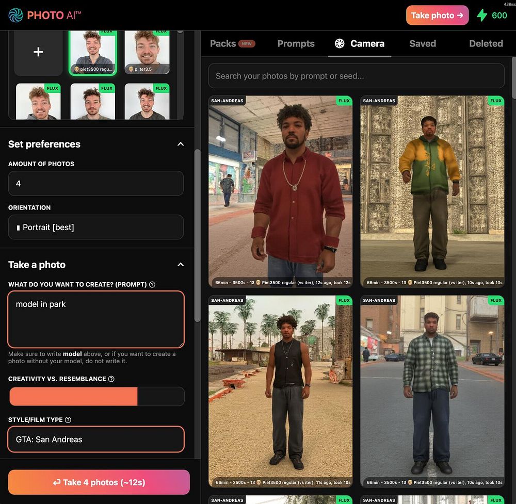Click the 600 credits counter
This screenshot has width=516, height=504.
pos(499,15)
